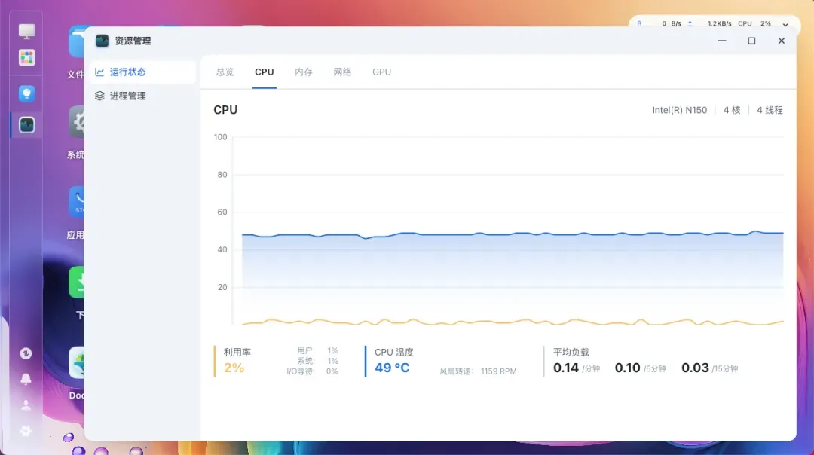The width and height of the screenshot is (814, 455).
Task: Close the 资源管理 window
Action: tap(782, 41)
